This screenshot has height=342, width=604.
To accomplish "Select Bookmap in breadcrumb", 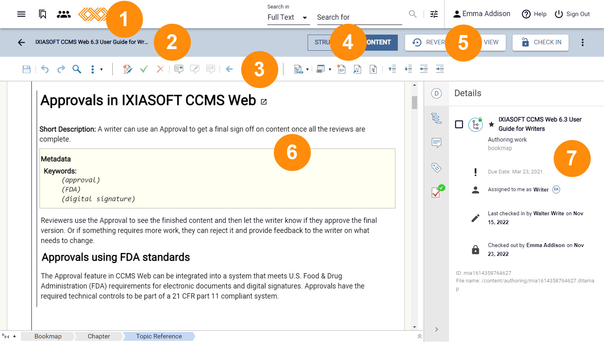I will coord(48,336).
